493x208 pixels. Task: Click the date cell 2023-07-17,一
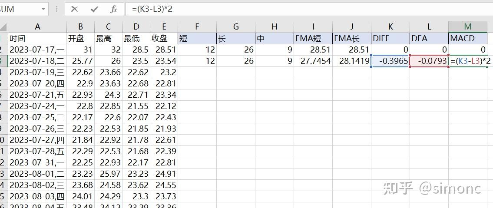click(x=37, y=50)
